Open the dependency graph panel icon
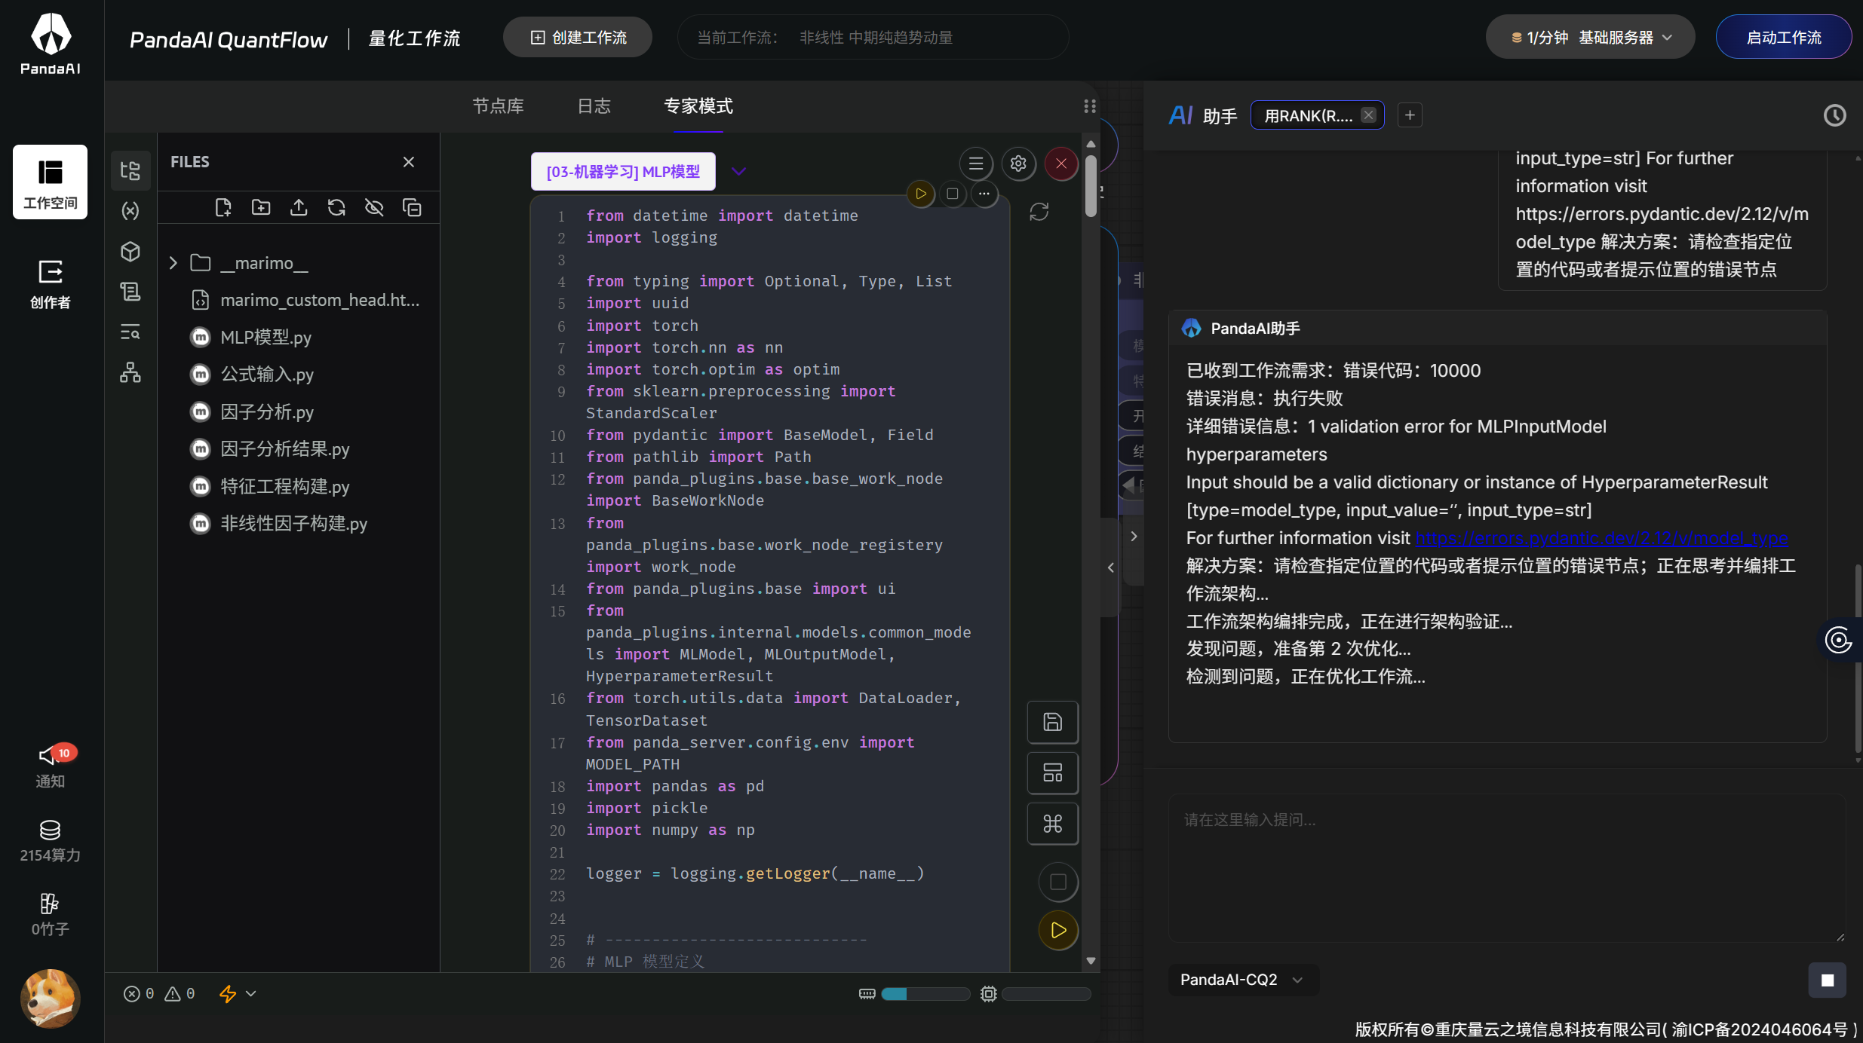Viewport: 1863px width, 1043px height. click(x=130, y=372)
